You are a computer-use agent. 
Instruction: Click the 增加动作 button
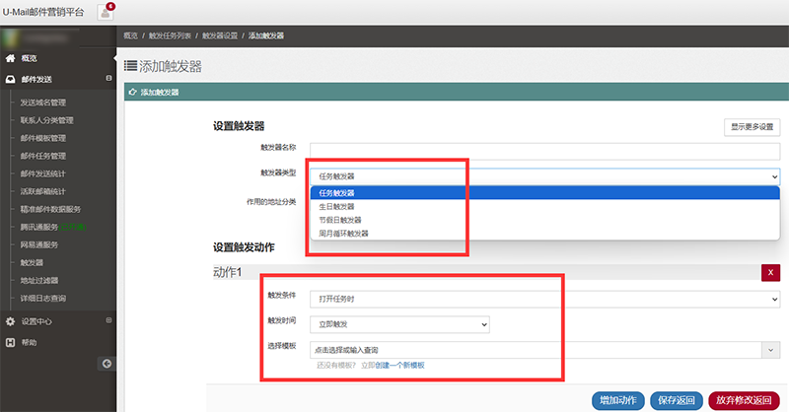pos(618,400)
